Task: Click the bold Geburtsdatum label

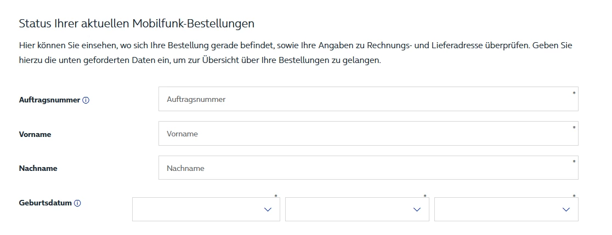Action: click(x=46, y=203)
